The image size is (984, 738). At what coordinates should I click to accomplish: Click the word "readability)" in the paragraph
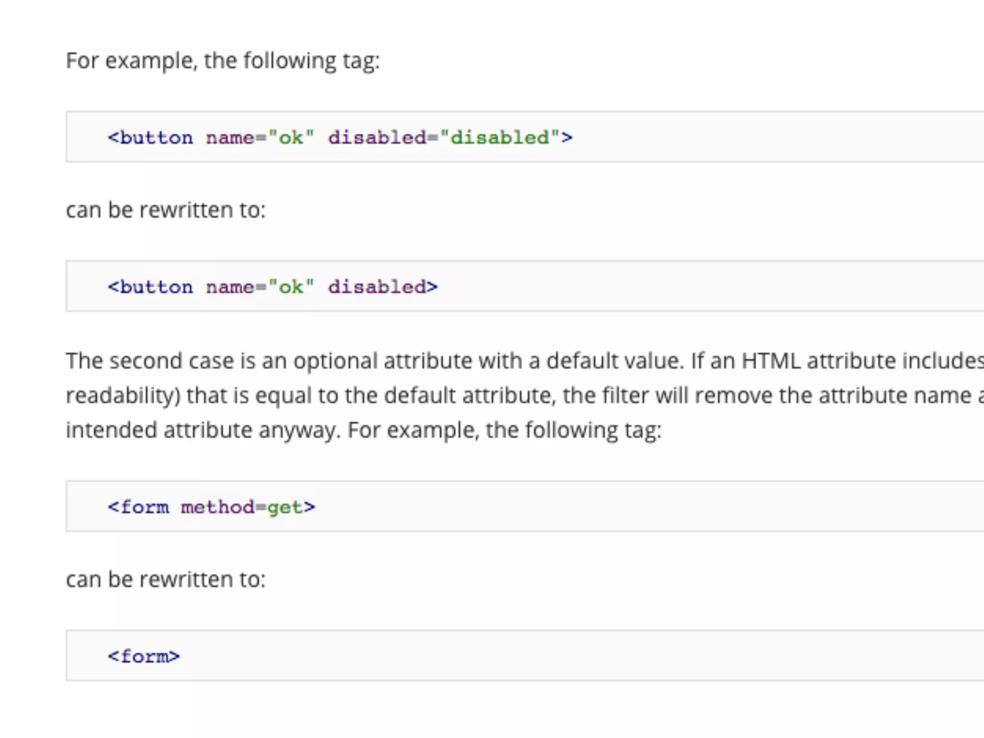(123, 396)
